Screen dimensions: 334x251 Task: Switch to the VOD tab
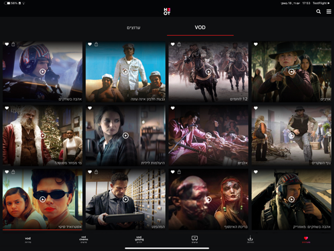[x=200, y=27]
